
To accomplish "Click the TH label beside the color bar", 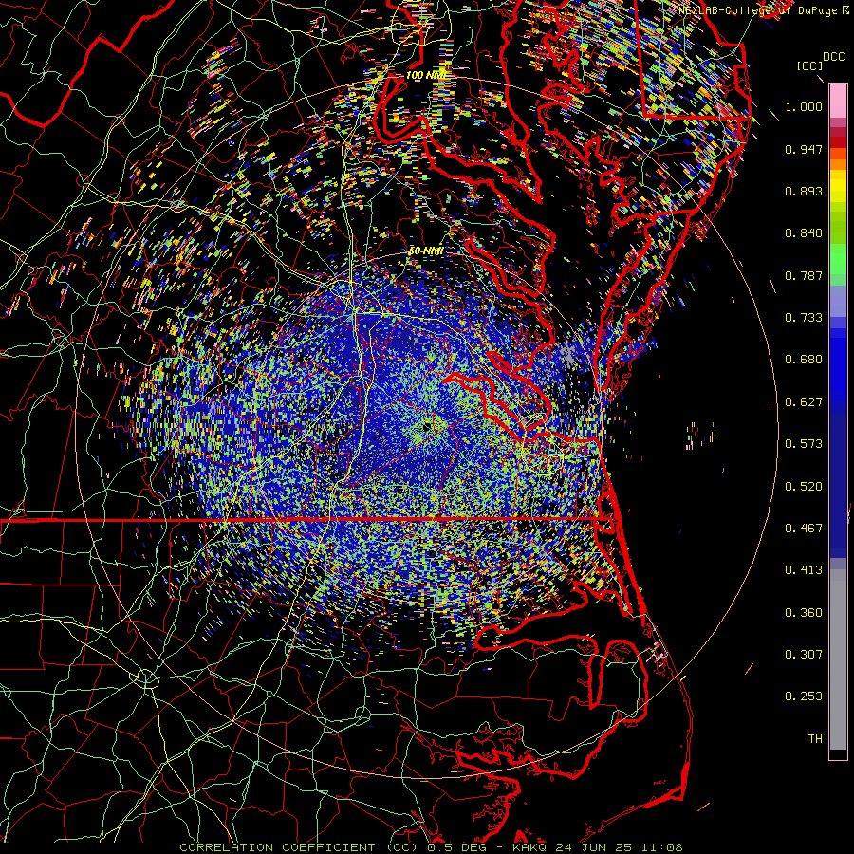I will click(815, 739).
